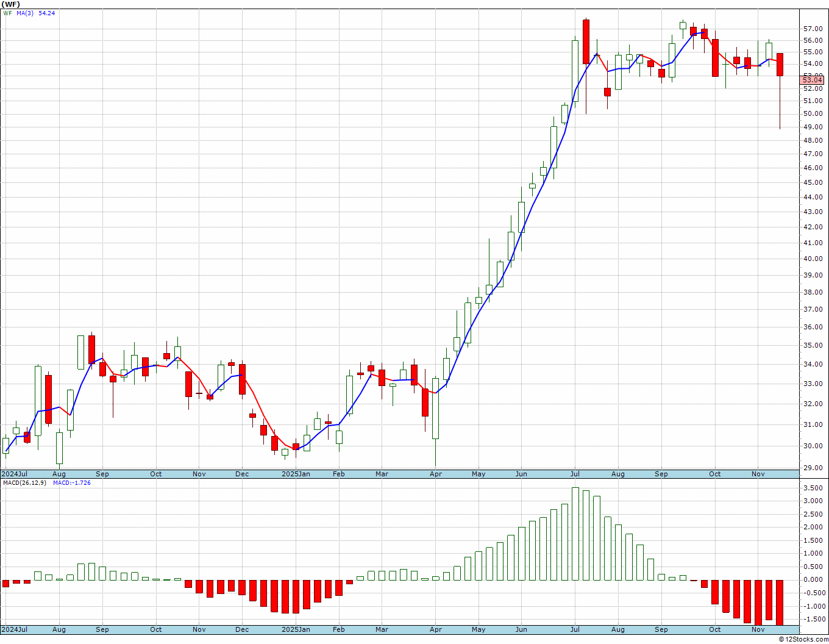This screenshot has width=829, height=644.
Task: Click the 3.500 MACD axis label
Action: [813, 488]
